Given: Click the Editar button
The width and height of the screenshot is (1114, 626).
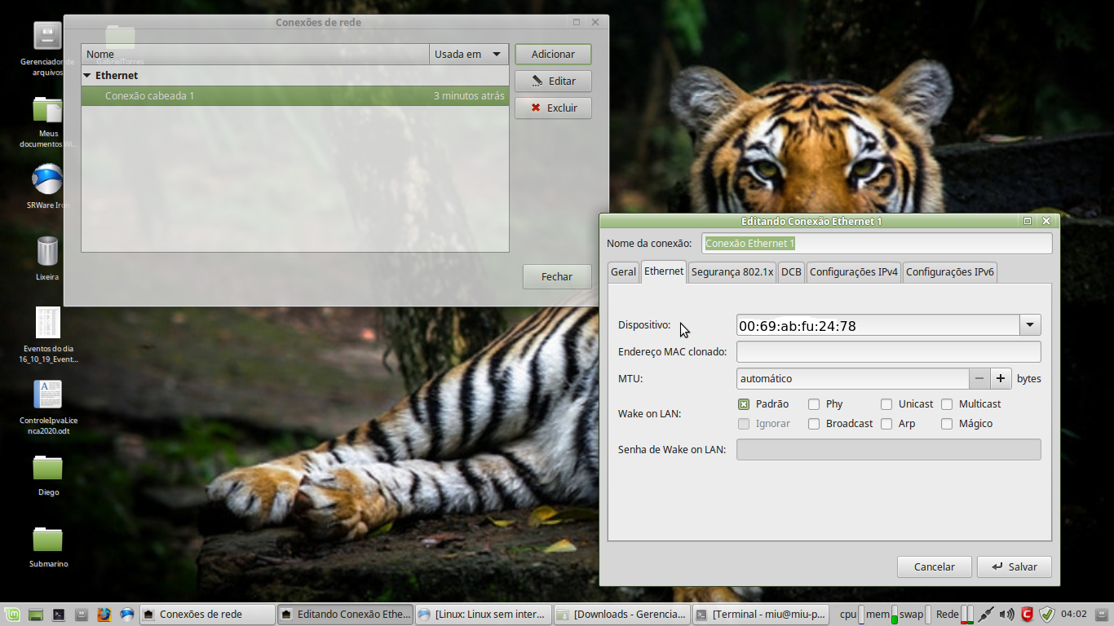Looking at the screenshot, I should pyautogui.click(x=553, y=82).
